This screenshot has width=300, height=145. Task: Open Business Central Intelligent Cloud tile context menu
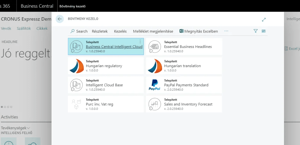[140, 42]
